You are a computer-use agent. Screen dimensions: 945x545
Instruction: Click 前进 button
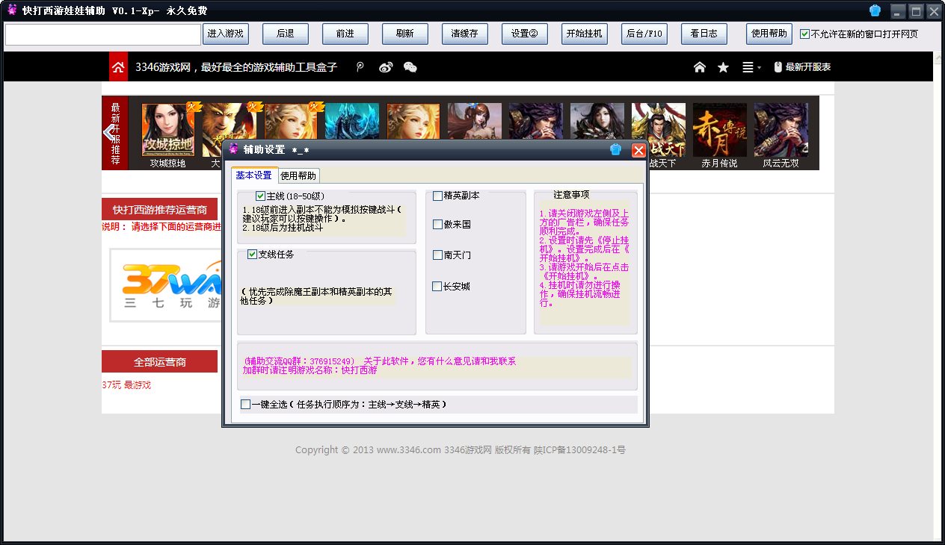click(345, 34)
